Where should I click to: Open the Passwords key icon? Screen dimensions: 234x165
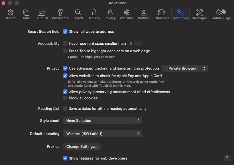pos(60,14)
